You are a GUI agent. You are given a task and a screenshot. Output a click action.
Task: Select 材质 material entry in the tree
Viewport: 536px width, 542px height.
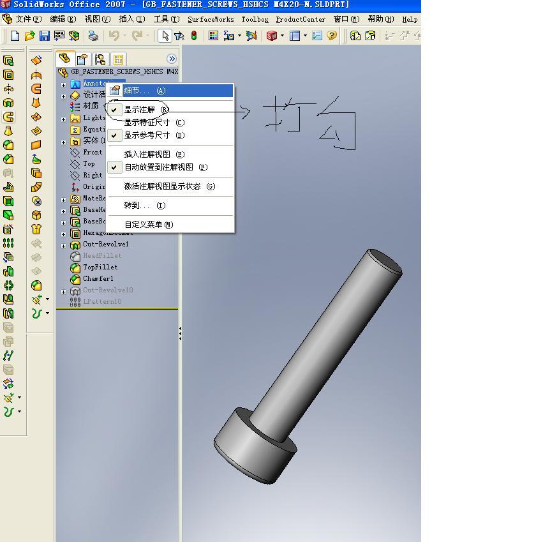[91, 106]
